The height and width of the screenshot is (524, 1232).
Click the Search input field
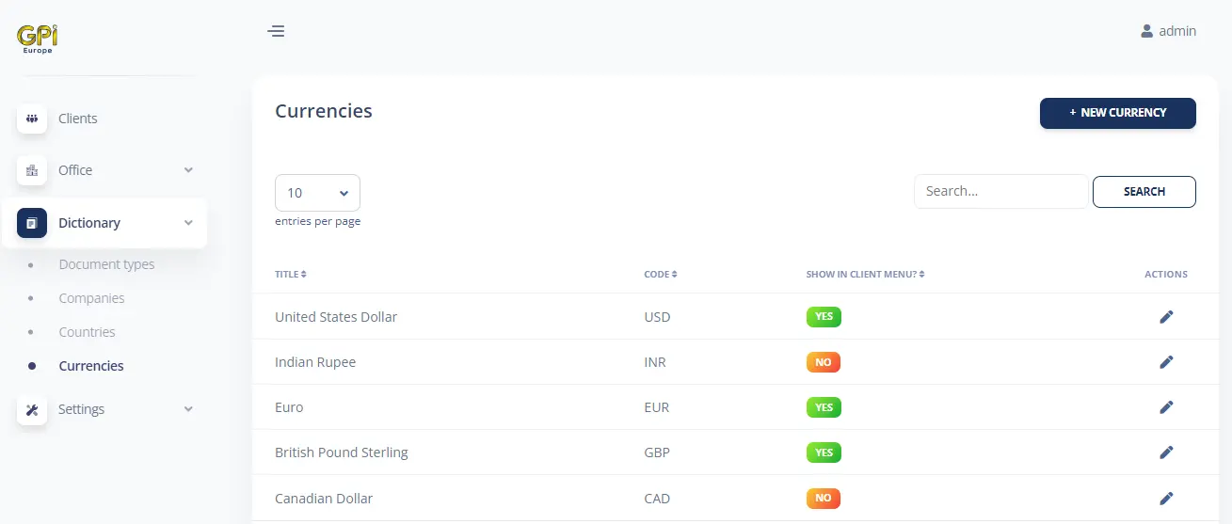(x=1000, y=191)
